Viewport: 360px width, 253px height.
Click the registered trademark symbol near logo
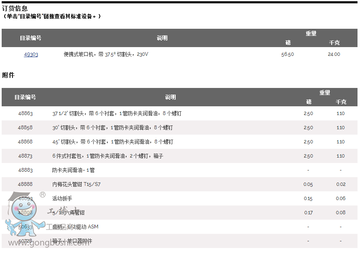click(42, 195)
